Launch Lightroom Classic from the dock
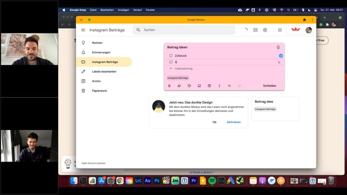Image resolution: width=347 pixels, height=195 pixels. click(x=138, y=181)
